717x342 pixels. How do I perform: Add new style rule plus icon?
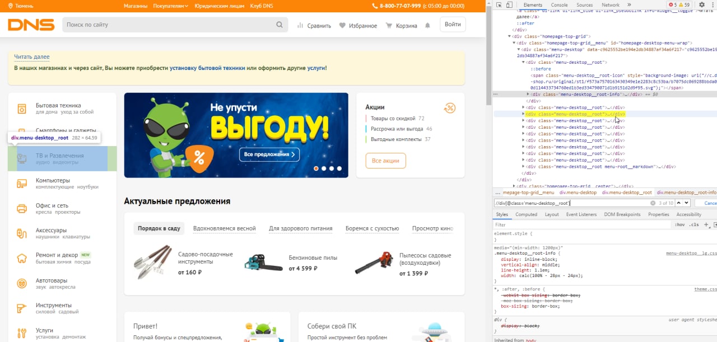[707, 224]
